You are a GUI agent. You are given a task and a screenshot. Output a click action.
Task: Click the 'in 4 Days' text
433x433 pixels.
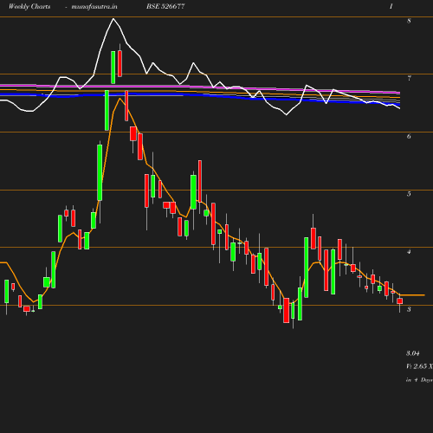click(x=419, y=380)
